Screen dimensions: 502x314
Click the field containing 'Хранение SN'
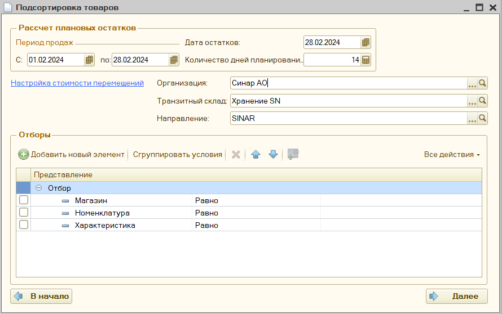pos(349,101)
